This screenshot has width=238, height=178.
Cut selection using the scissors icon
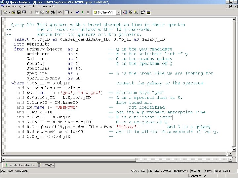[31, 13]
